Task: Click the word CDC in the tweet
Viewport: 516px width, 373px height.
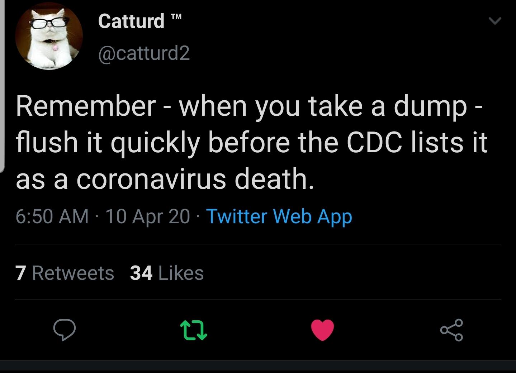Action: (x=374, y=142)
